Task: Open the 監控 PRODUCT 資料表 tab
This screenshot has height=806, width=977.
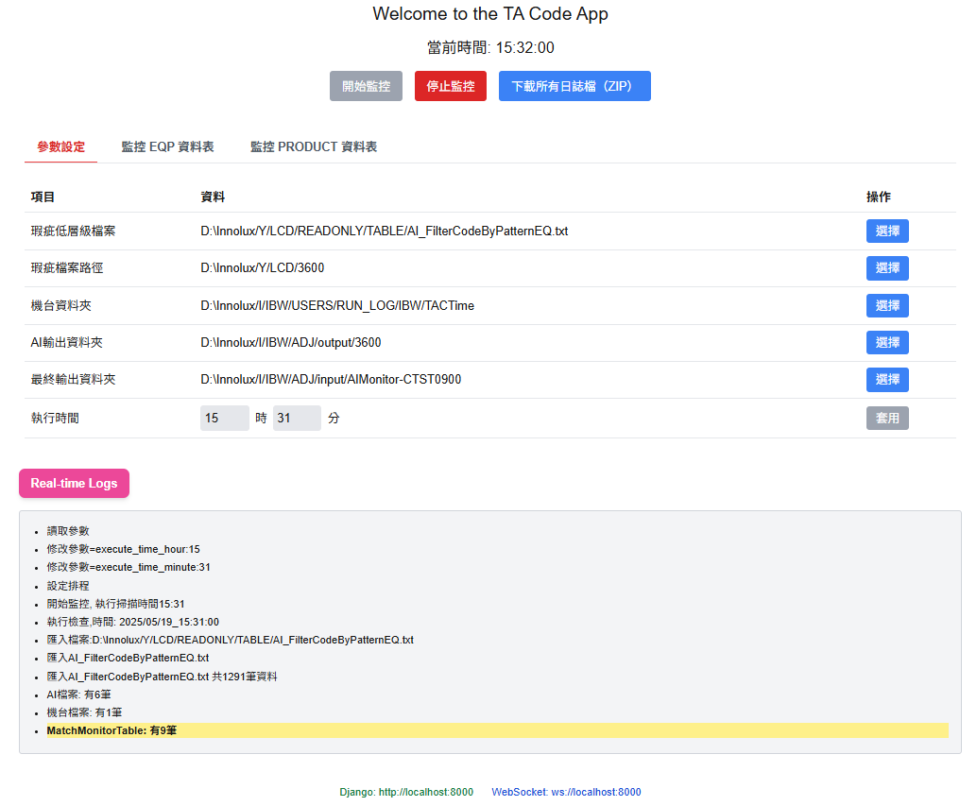Action: [x=313, y=146]
